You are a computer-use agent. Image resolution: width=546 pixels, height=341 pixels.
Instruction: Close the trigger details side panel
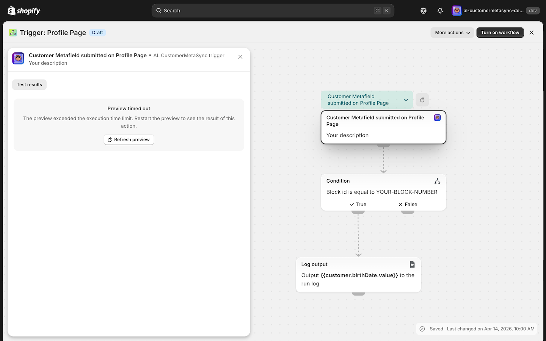[240, 57]
